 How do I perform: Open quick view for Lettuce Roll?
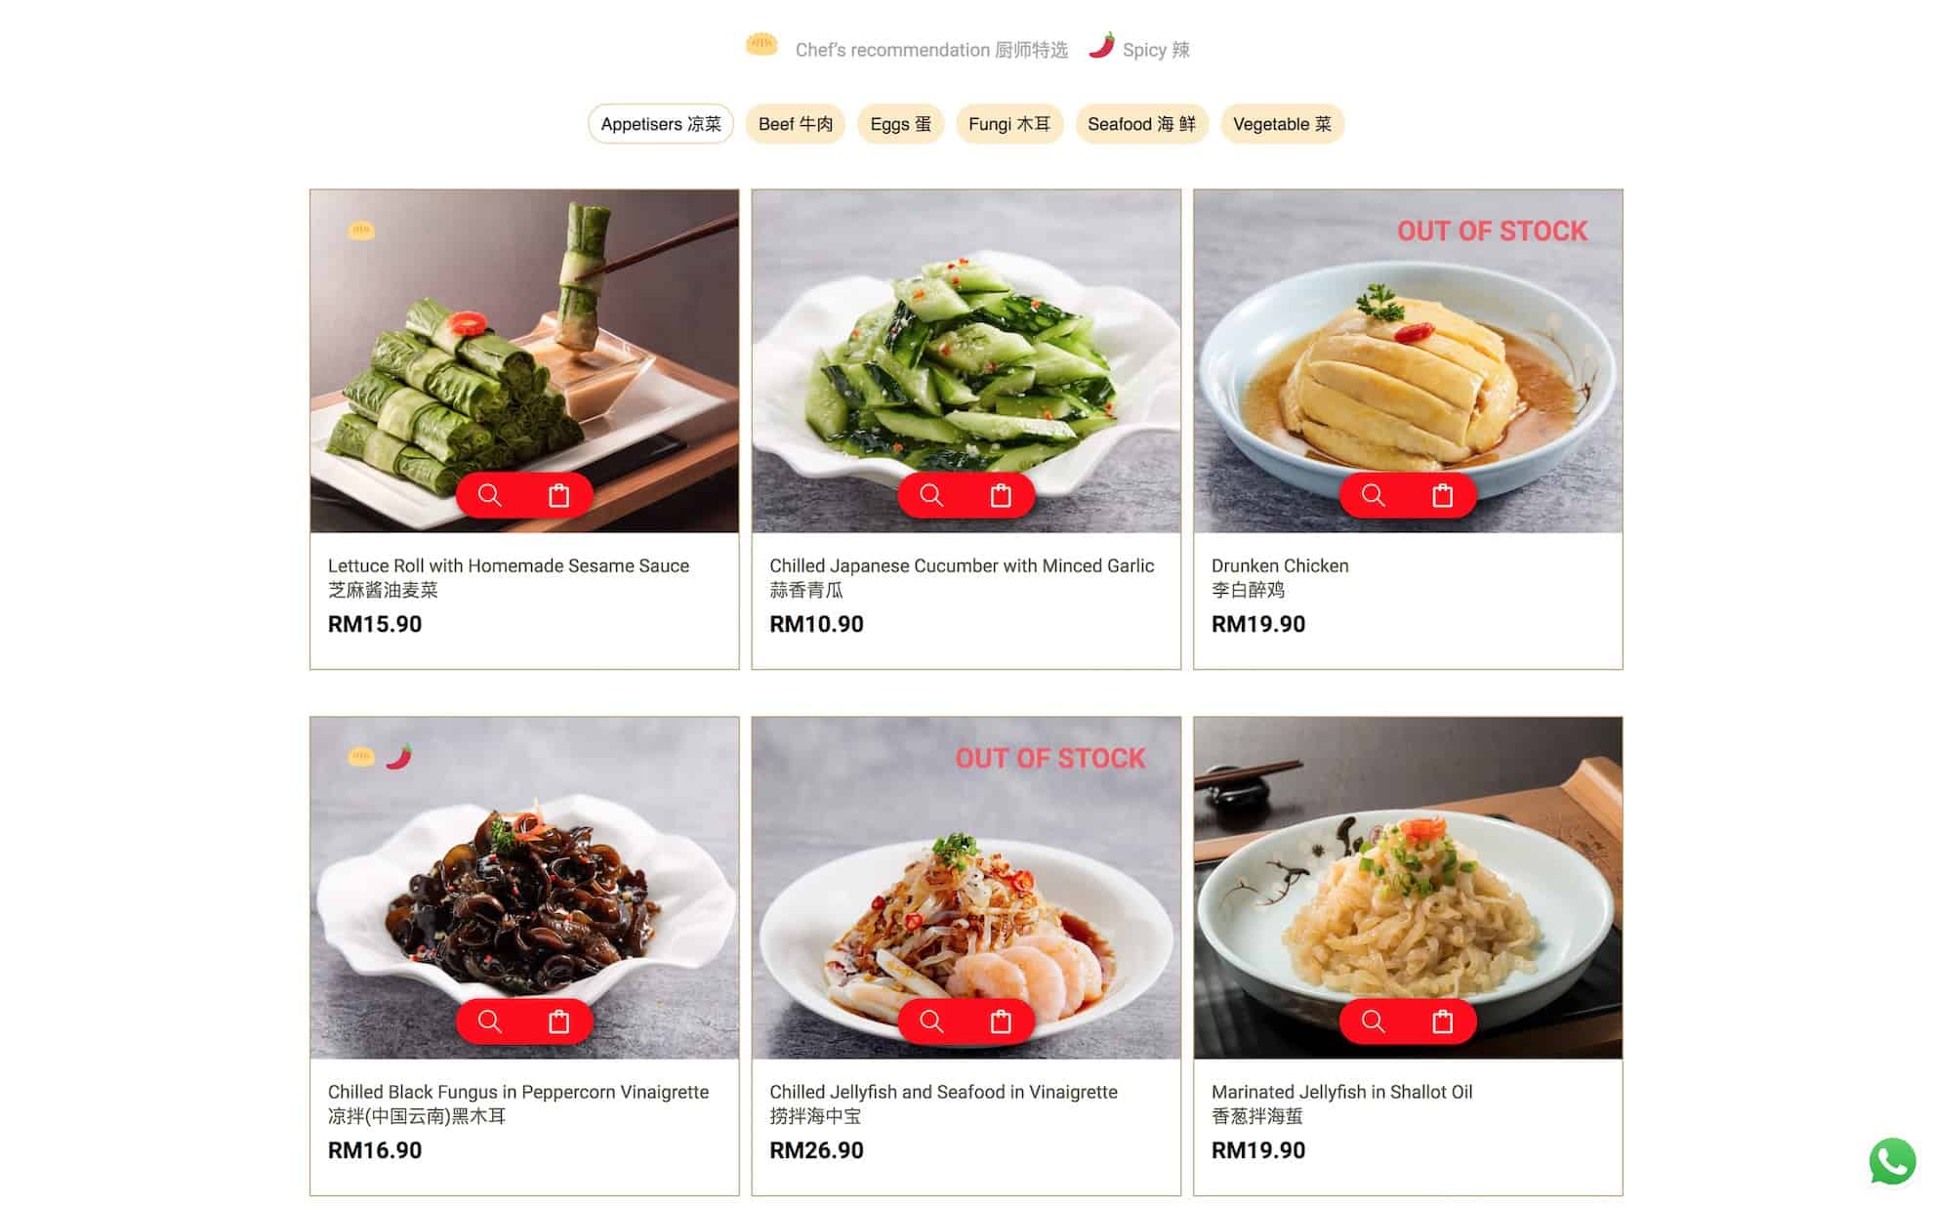pos(490,495)
